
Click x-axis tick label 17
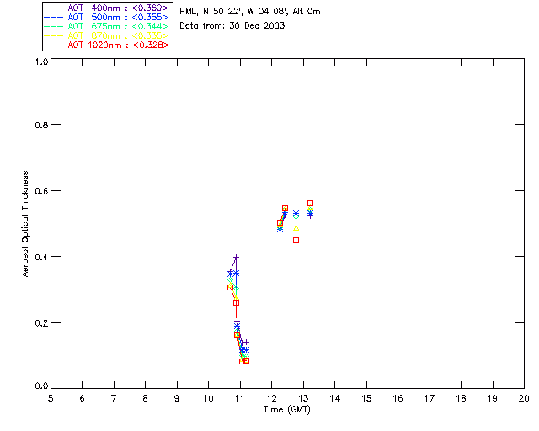point(430,399)
